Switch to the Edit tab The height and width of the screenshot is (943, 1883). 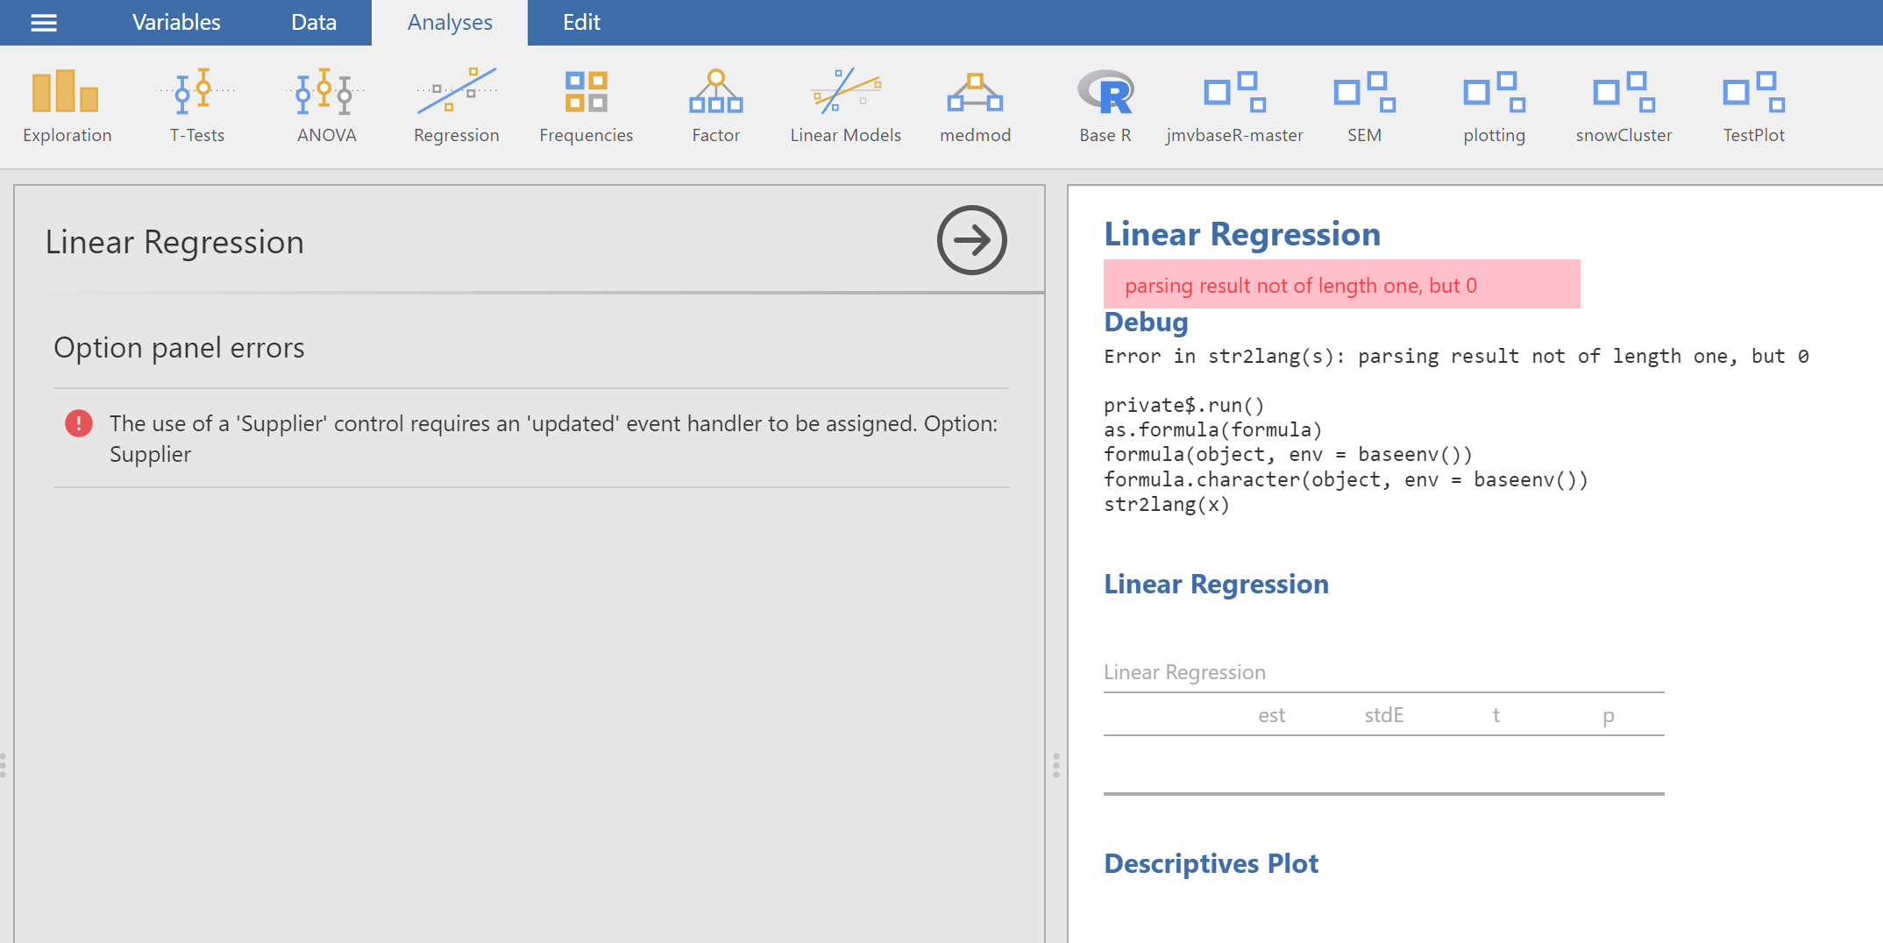click(x=581, y=23)
